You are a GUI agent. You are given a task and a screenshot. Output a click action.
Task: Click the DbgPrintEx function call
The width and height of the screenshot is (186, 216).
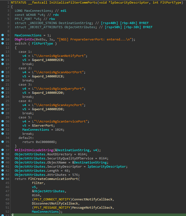24,39
